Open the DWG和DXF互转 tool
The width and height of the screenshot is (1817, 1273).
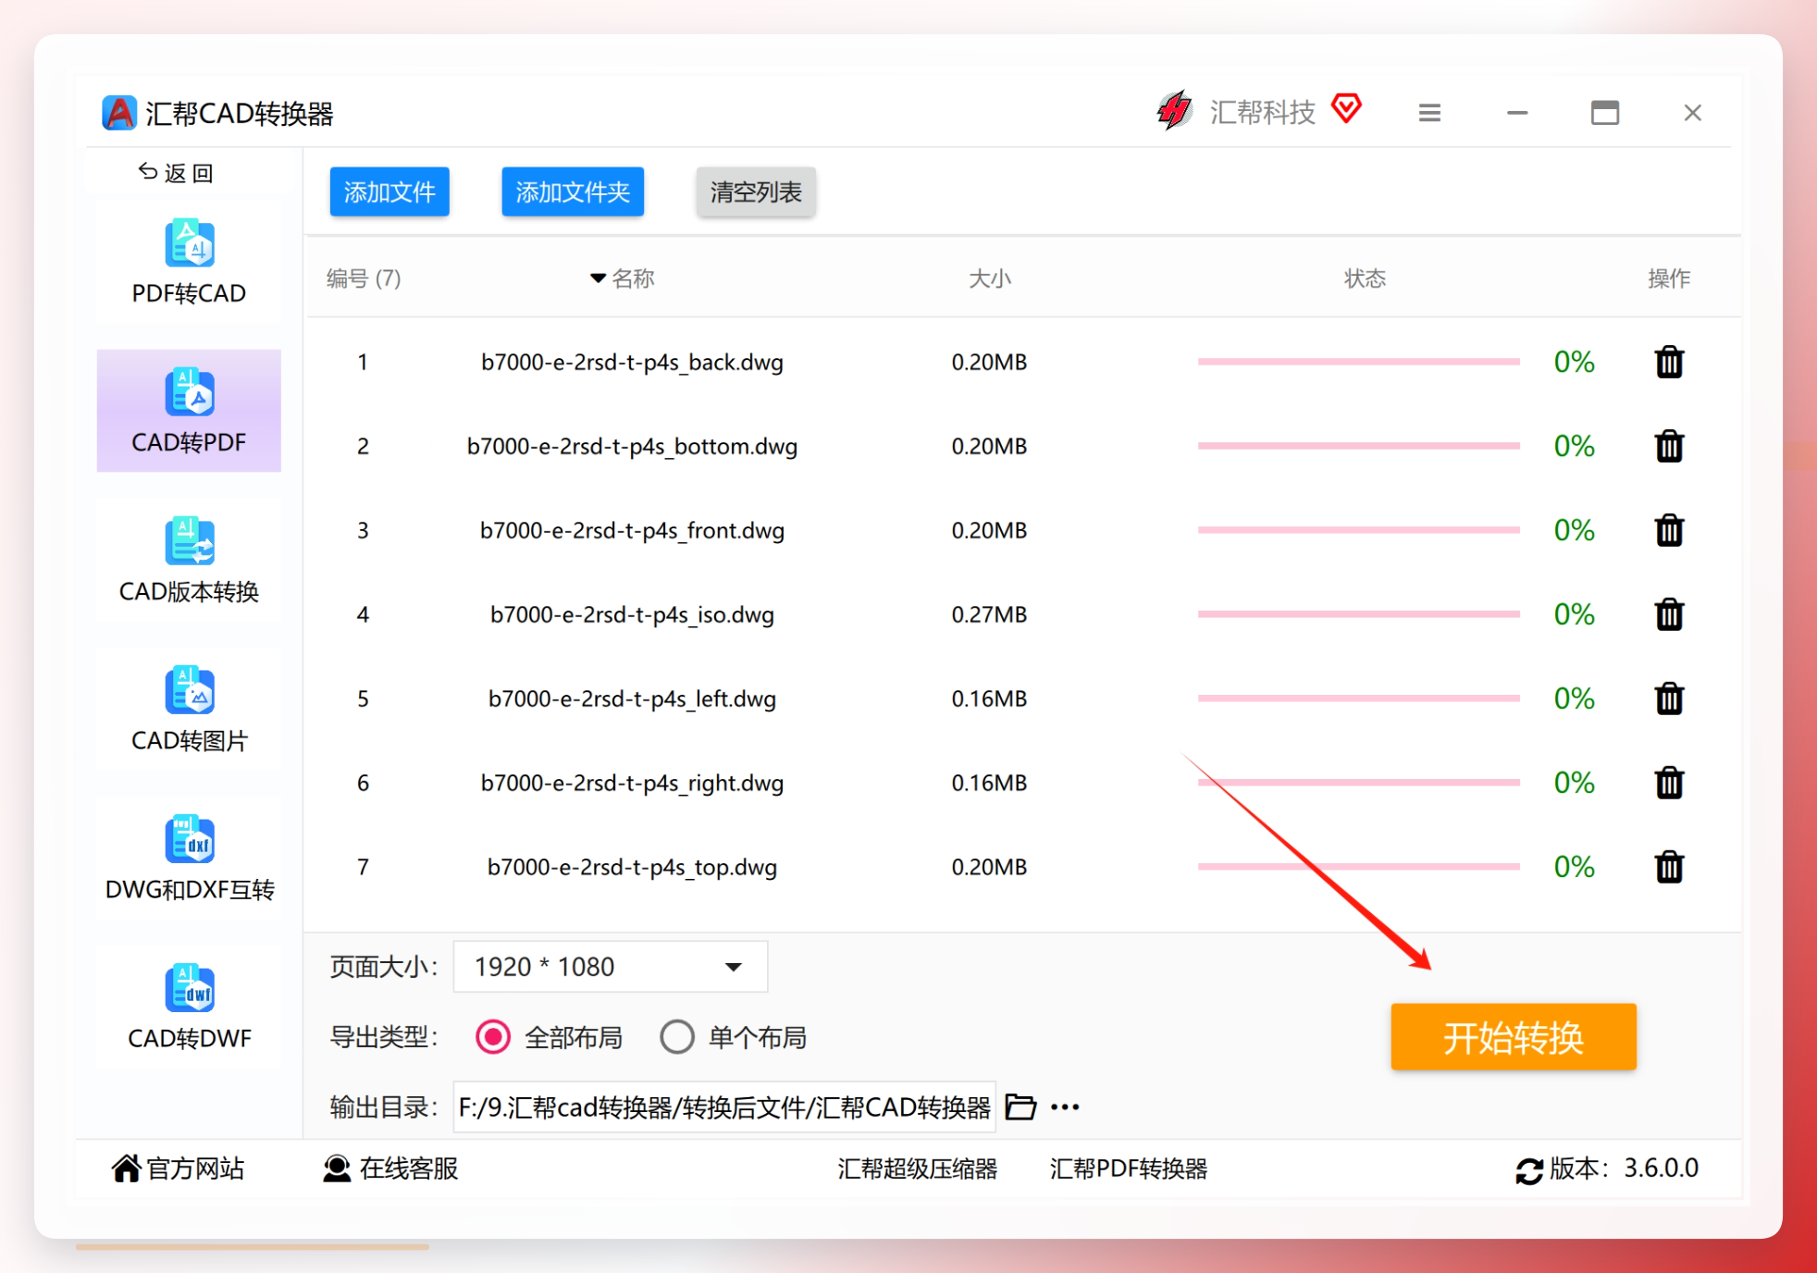189,858
